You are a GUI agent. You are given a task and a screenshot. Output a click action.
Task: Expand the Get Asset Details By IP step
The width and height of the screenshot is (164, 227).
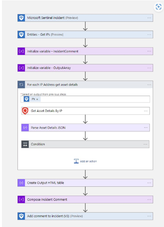click(85, 111)
